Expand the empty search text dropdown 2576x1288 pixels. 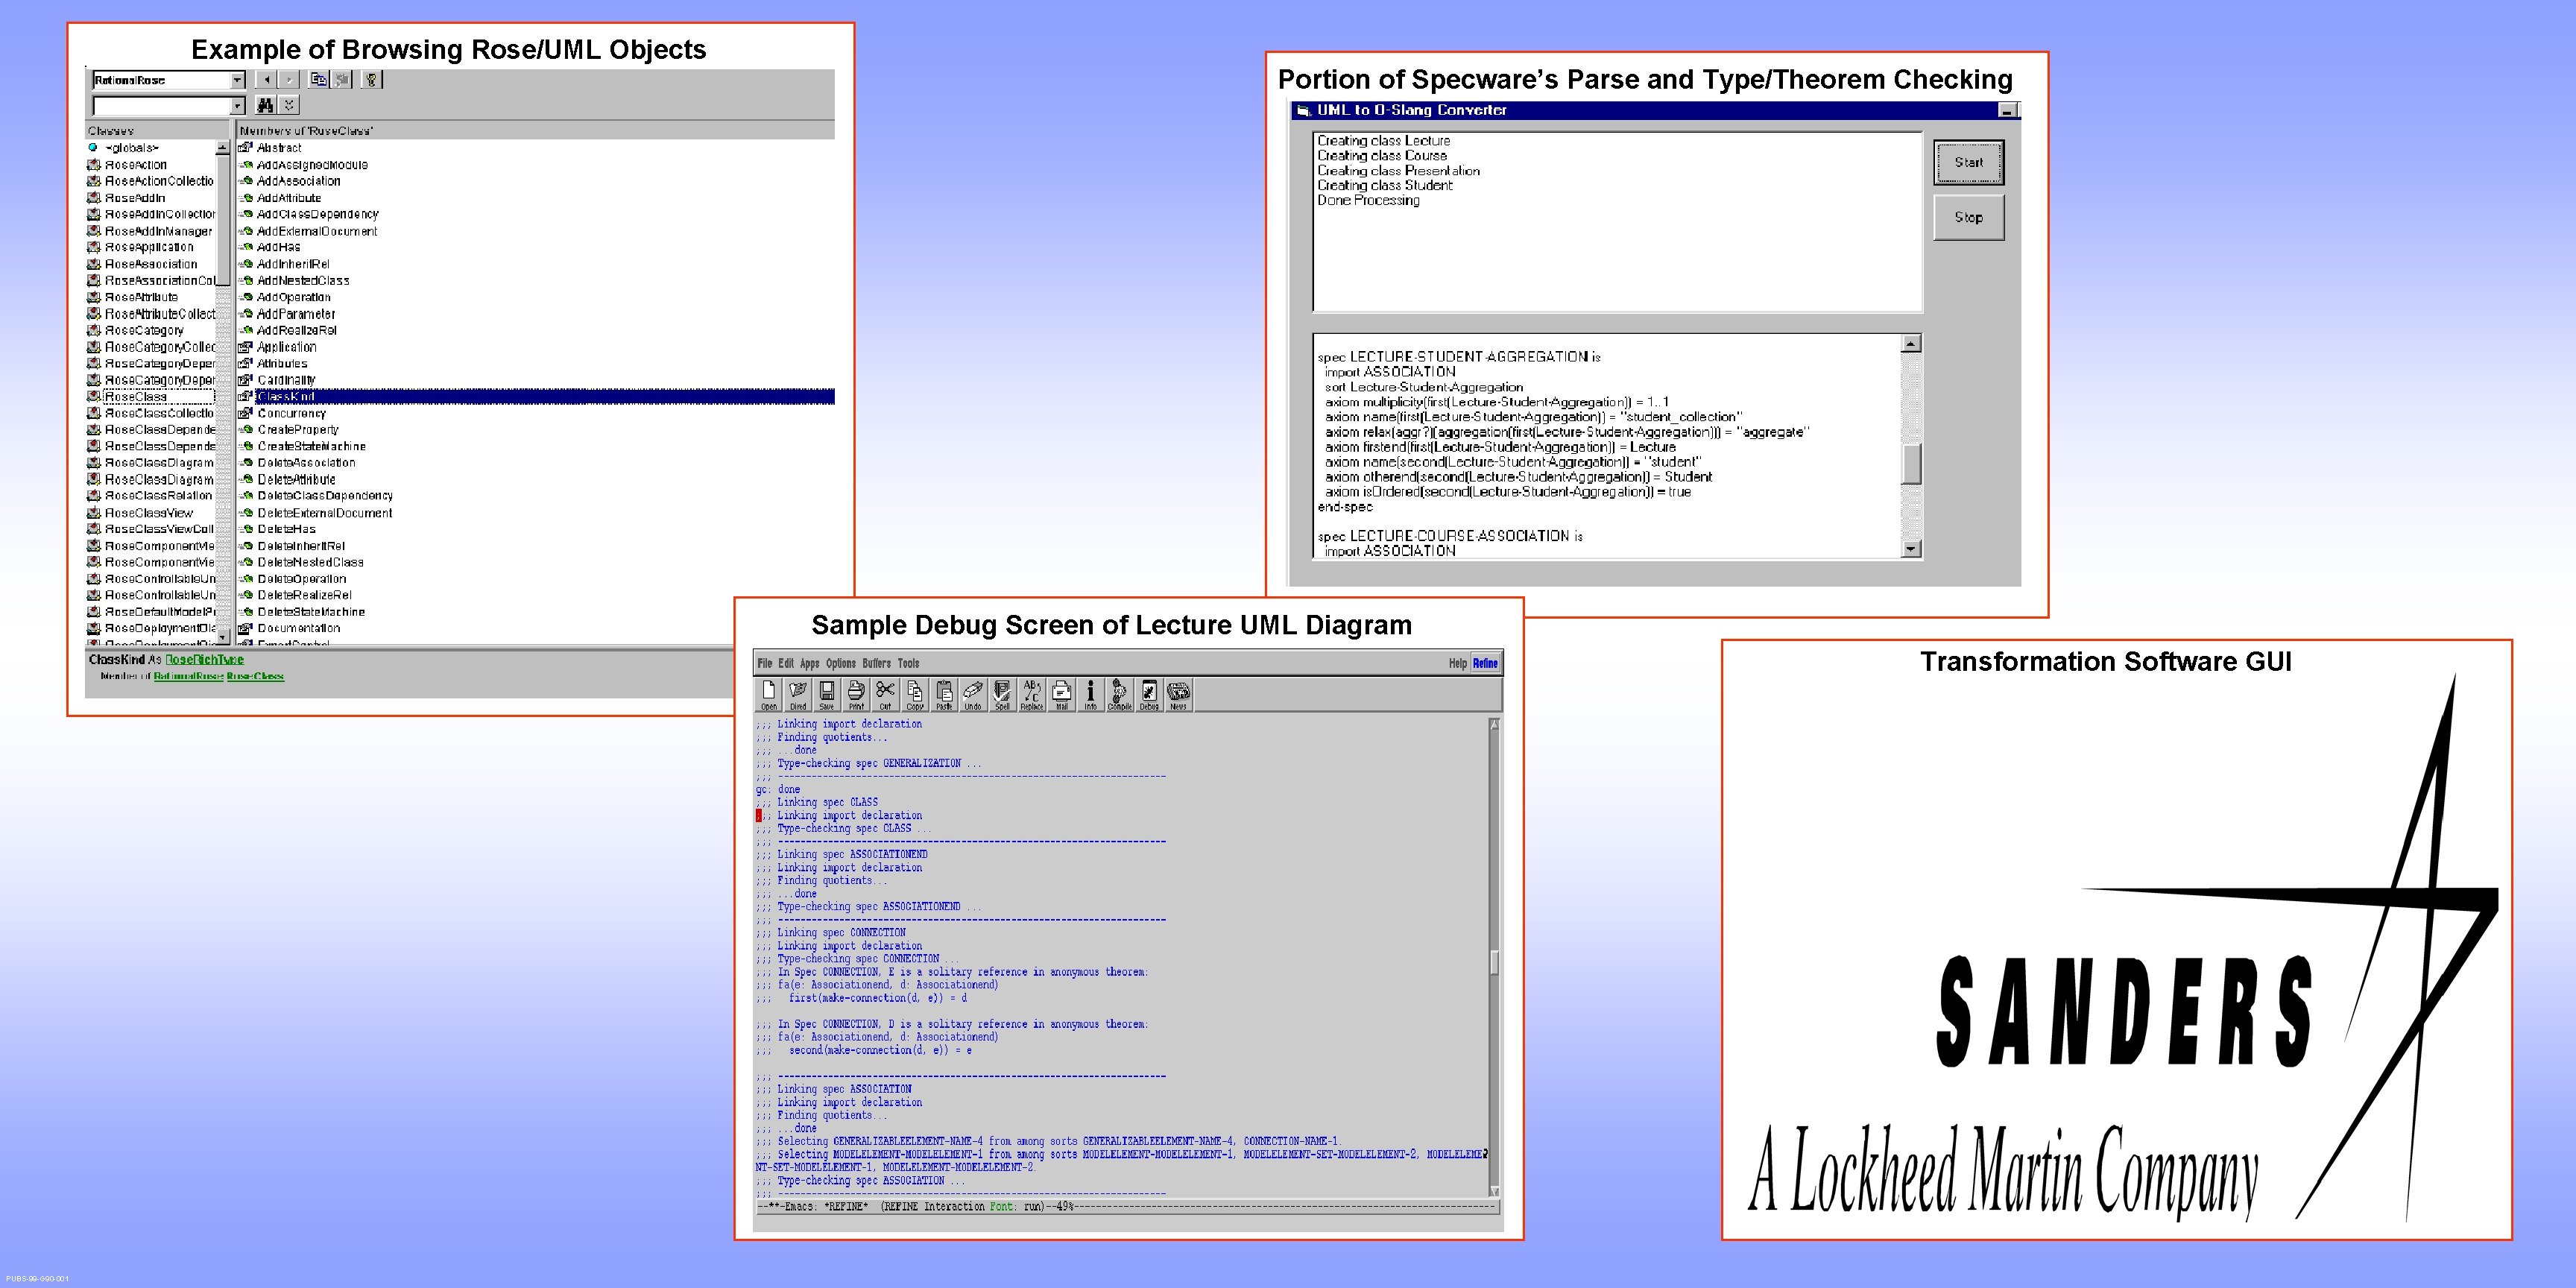(x=237, y=106)
